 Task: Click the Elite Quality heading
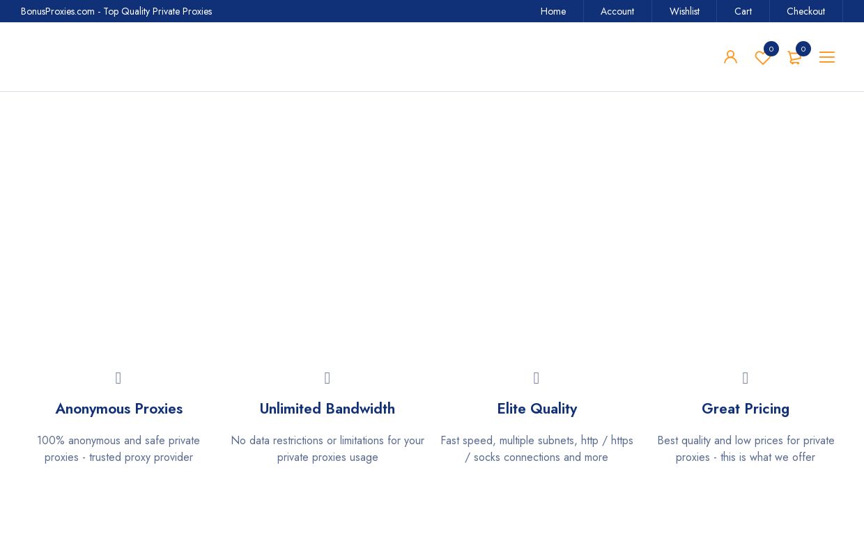click(x=537, y=409)
